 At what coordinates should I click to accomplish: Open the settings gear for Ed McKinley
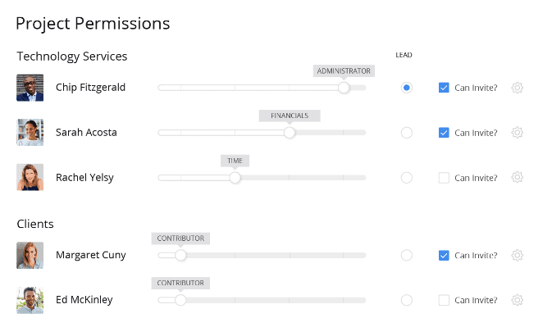point(518,300)
